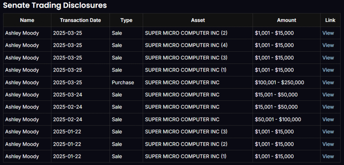View the February 24 $15,001 - $50,000 sale
344x165 pixels.
[328, 107]
